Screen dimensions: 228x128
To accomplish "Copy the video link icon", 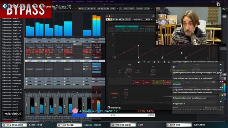I will 218,4.
